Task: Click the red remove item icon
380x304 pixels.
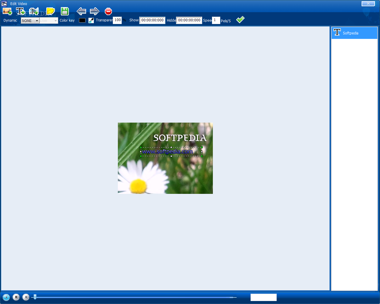Action: (108, 11)
